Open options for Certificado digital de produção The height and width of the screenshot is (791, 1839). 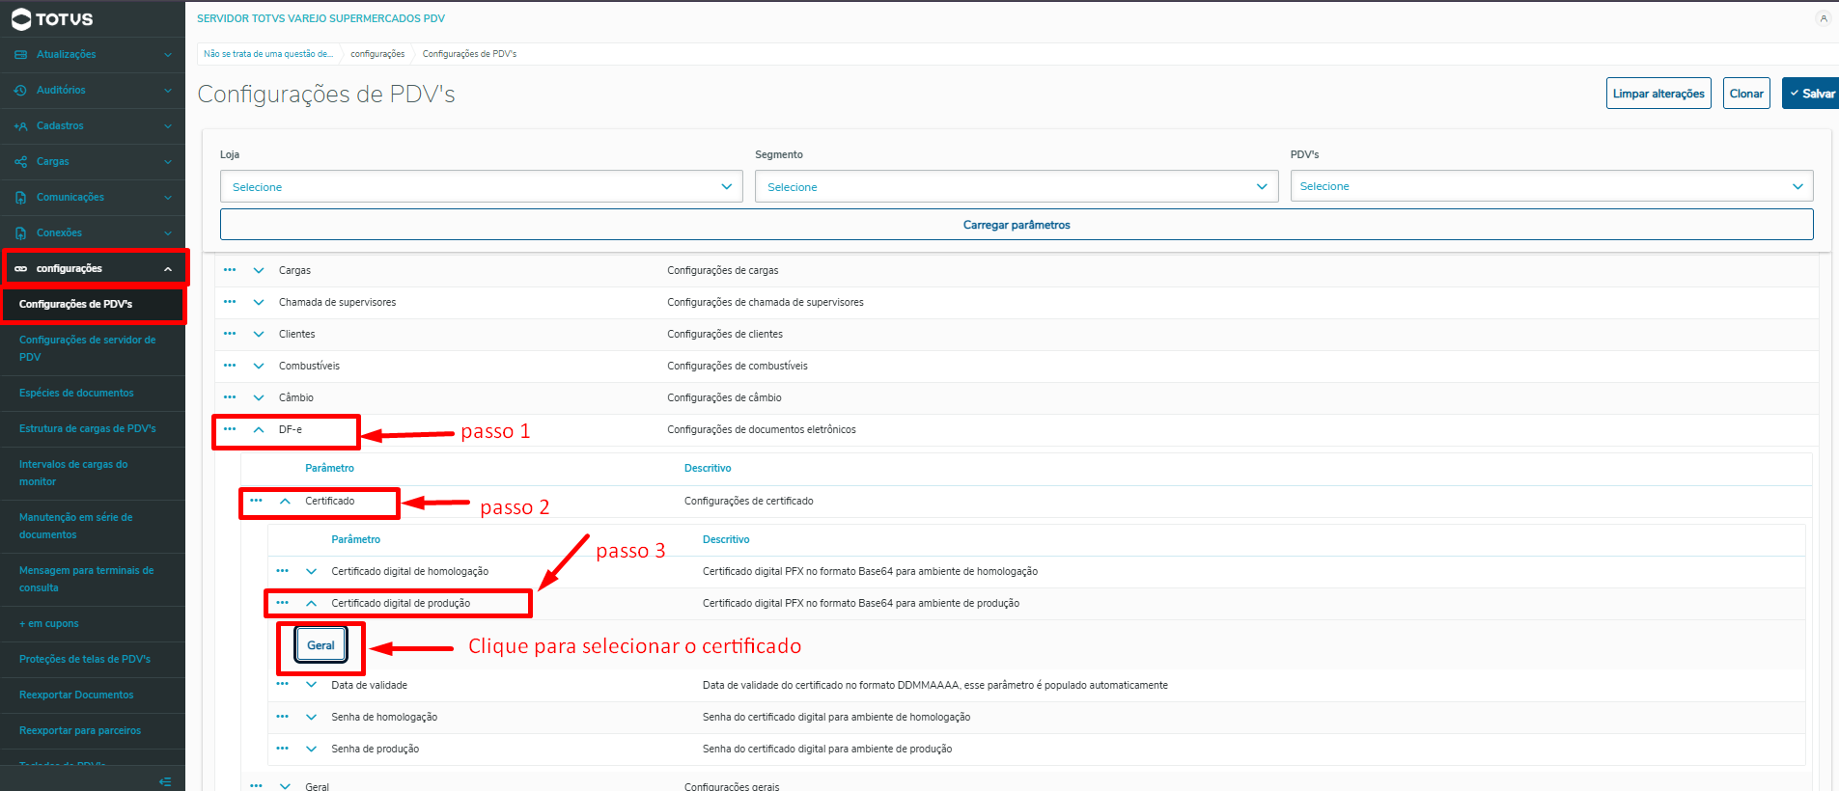point(282,603)
